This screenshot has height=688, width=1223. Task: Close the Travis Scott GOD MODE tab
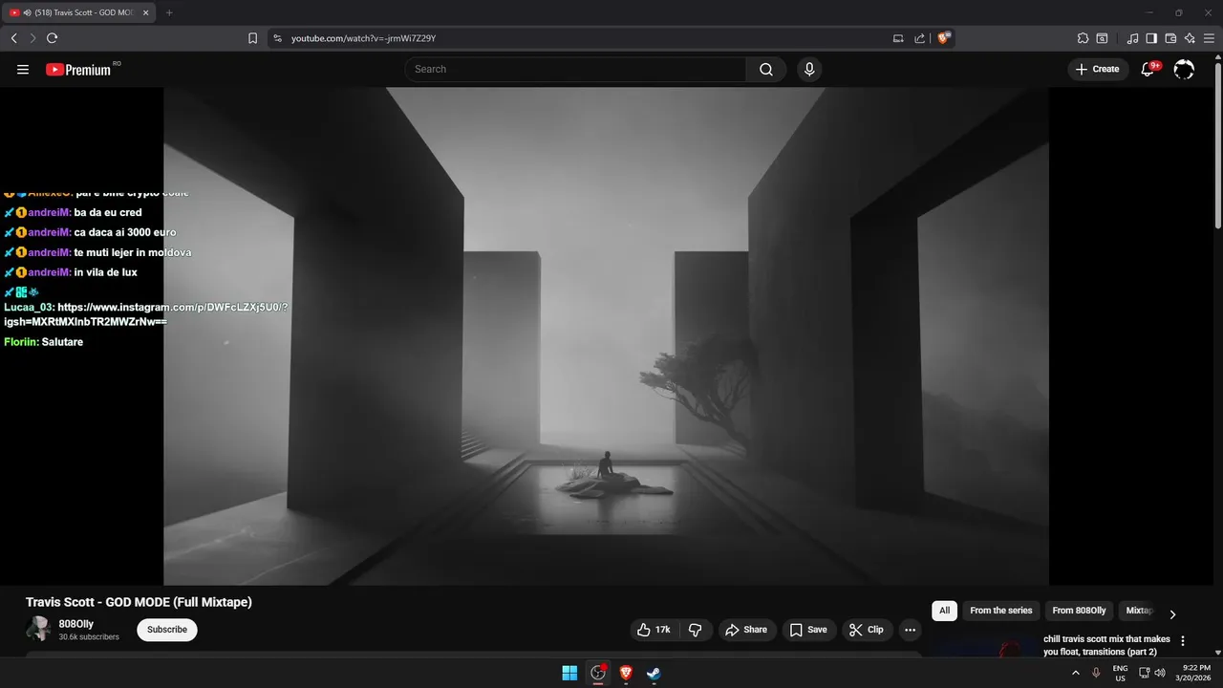click(x=145, y=12)
